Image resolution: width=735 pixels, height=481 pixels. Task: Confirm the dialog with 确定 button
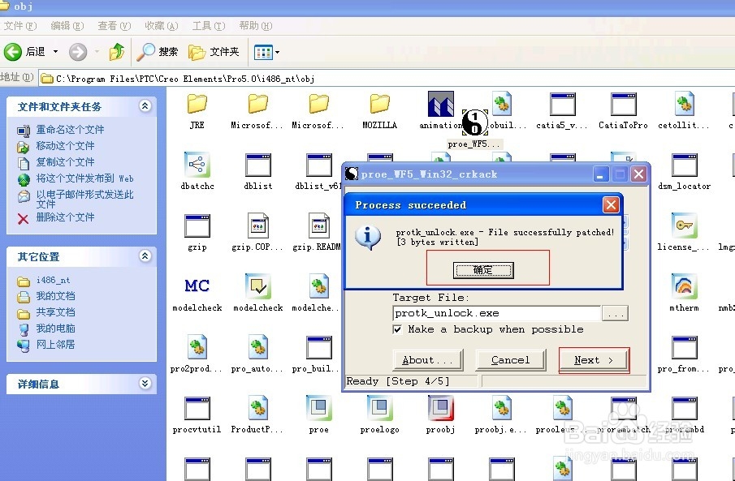coord(483,270)
